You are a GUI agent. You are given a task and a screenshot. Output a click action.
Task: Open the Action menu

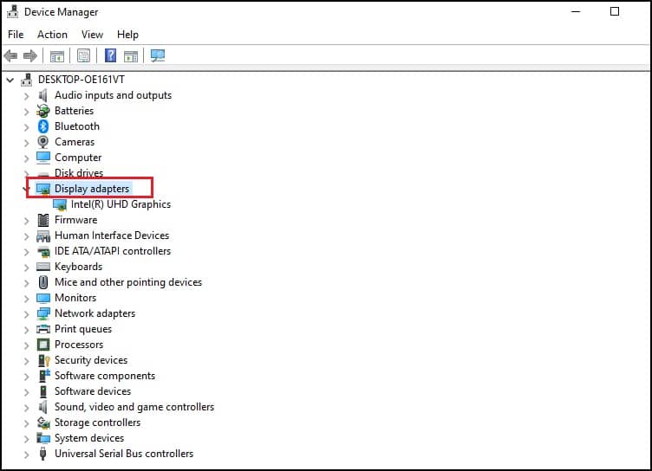[52, 35]
